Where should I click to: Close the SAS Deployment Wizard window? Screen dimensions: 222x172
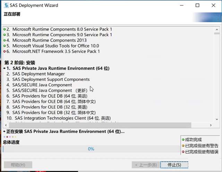(214, 6)
